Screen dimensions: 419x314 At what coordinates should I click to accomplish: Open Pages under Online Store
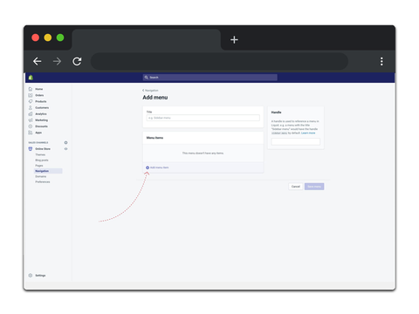(39, 166)
